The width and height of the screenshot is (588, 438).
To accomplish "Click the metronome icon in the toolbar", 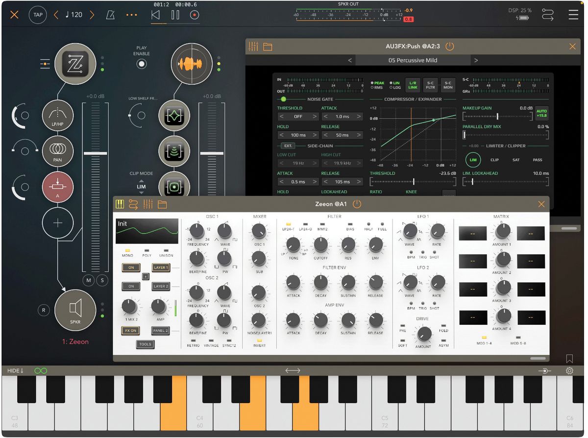I will 110,15.
